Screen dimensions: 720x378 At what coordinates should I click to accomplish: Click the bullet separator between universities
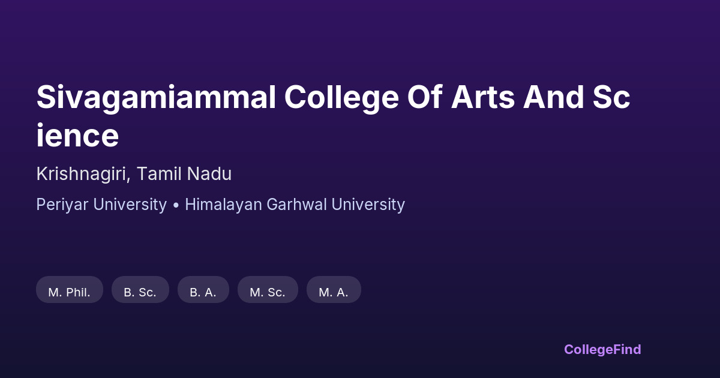pyautogui.click(x=176, y=205)
